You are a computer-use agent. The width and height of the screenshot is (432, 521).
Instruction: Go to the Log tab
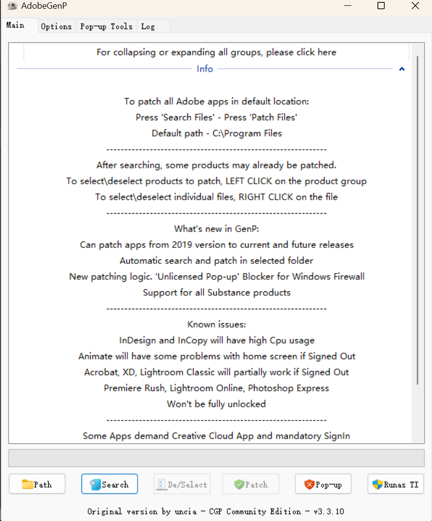point(148,27)
